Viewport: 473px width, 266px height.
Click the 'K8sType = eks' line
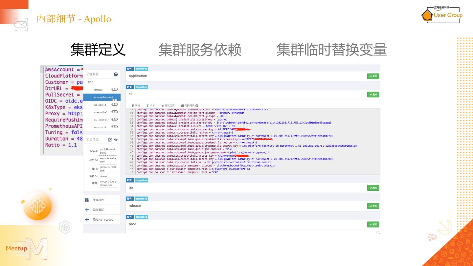tap(64, 107)
